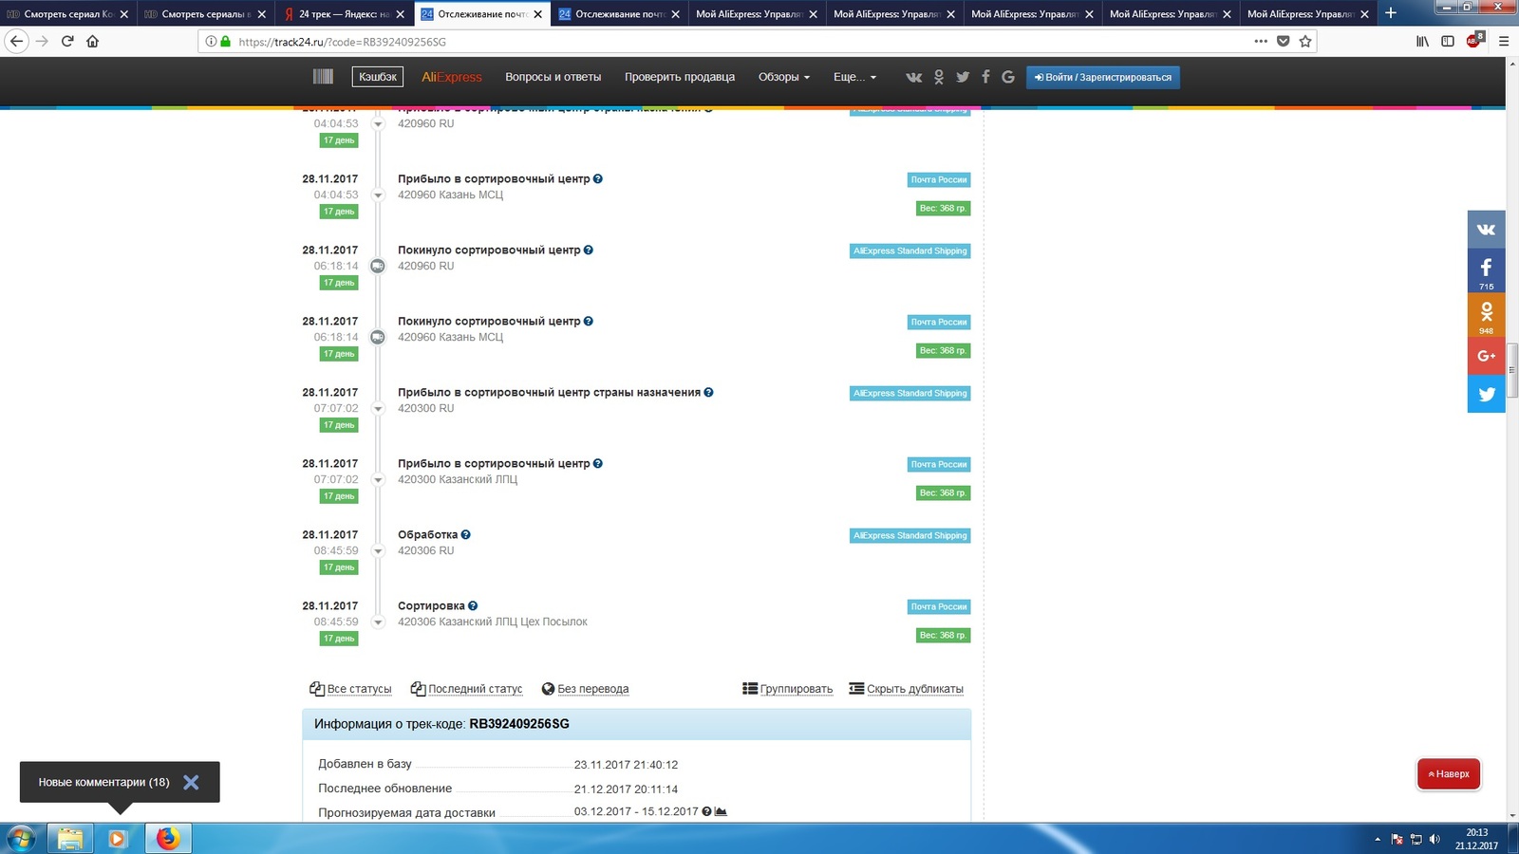The image size is (1519, 854).
Task: Click Наверх button
Action: (1449, 774)
